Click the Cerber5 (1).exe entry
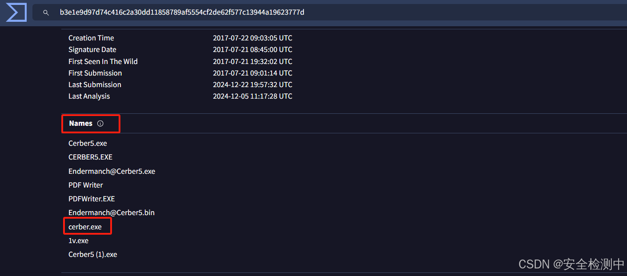The height and width of the screenshot is (276, 627). (92, 254)
